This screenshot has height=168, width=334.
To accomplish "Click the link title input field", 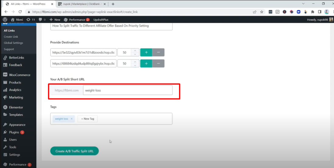I will 112,26.
